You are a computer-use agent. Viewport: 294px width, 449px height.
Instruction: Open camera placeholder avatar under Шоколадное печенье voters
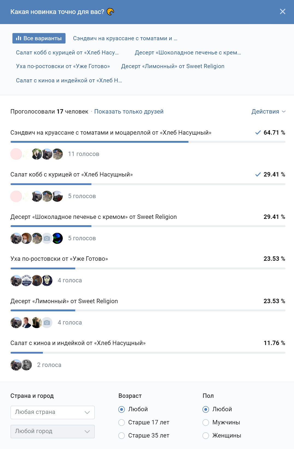coord(47,238)
